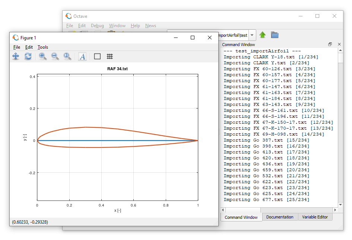Click the line Importing Go 532.txt
352x240 pixels.
tap(266, 176)
